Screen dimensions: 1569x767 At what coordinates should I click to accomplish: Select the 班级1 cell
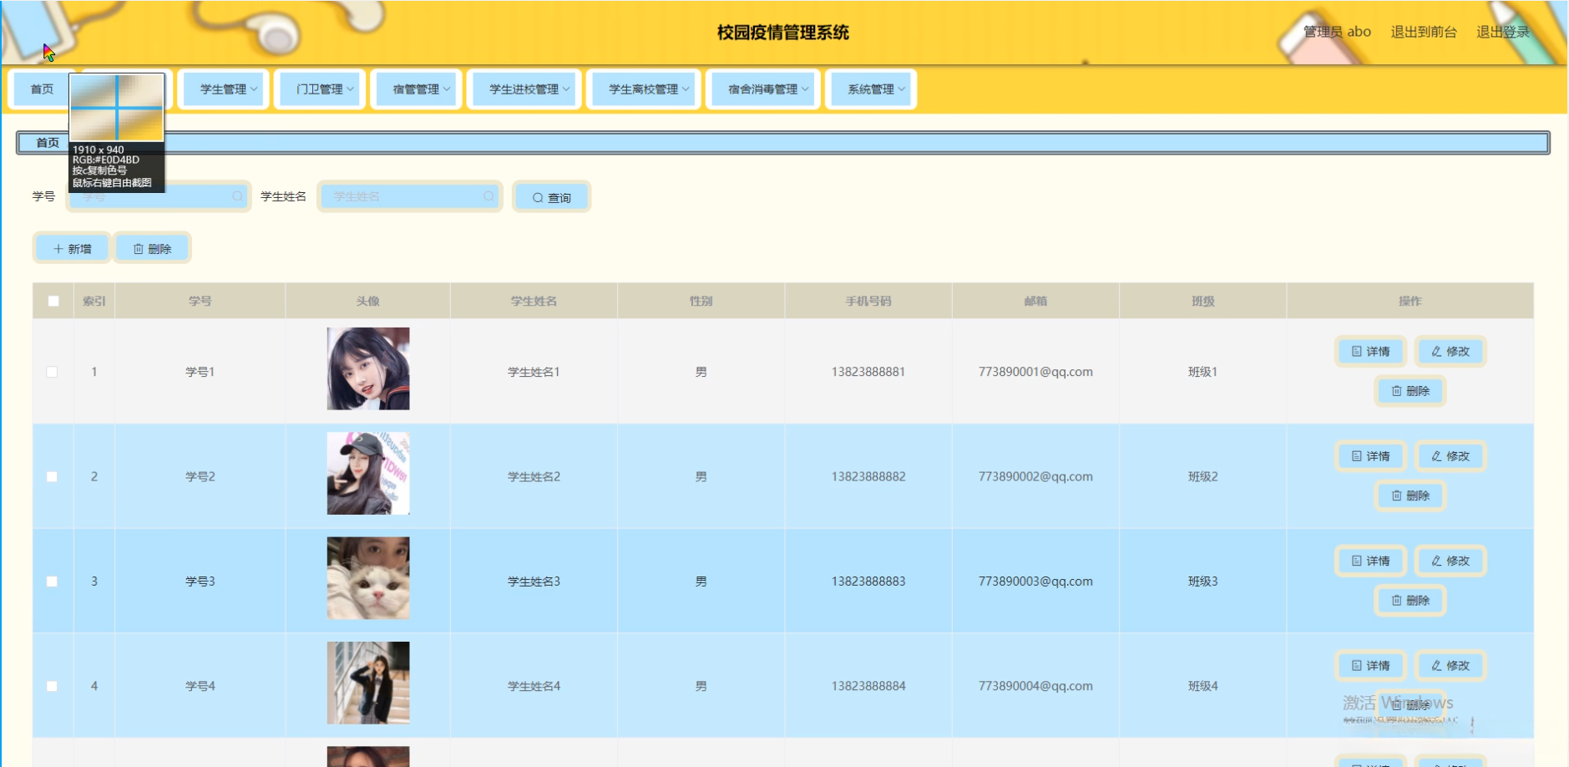[1203, 372]
